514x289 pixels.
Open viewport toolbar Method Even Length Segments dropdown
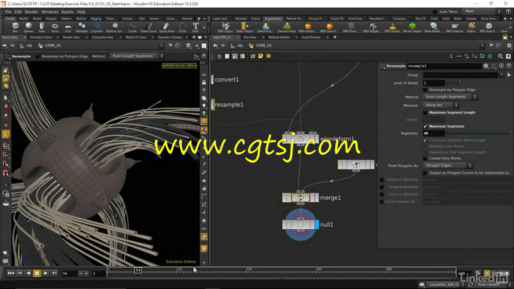click(137, 57)
